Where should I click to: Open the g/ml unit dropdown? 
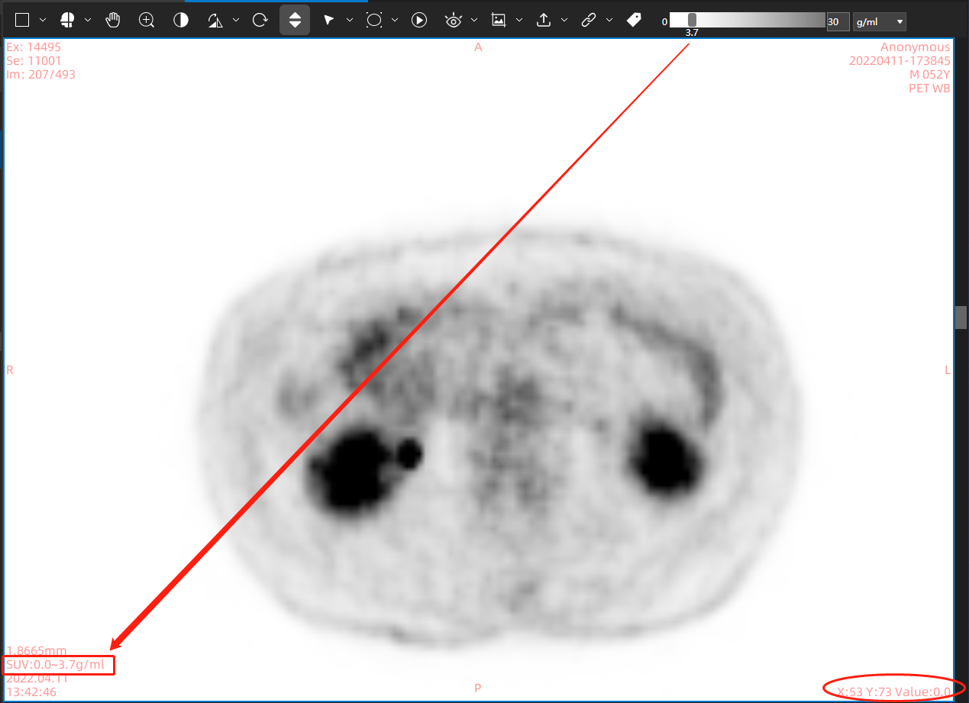point(880,21)
